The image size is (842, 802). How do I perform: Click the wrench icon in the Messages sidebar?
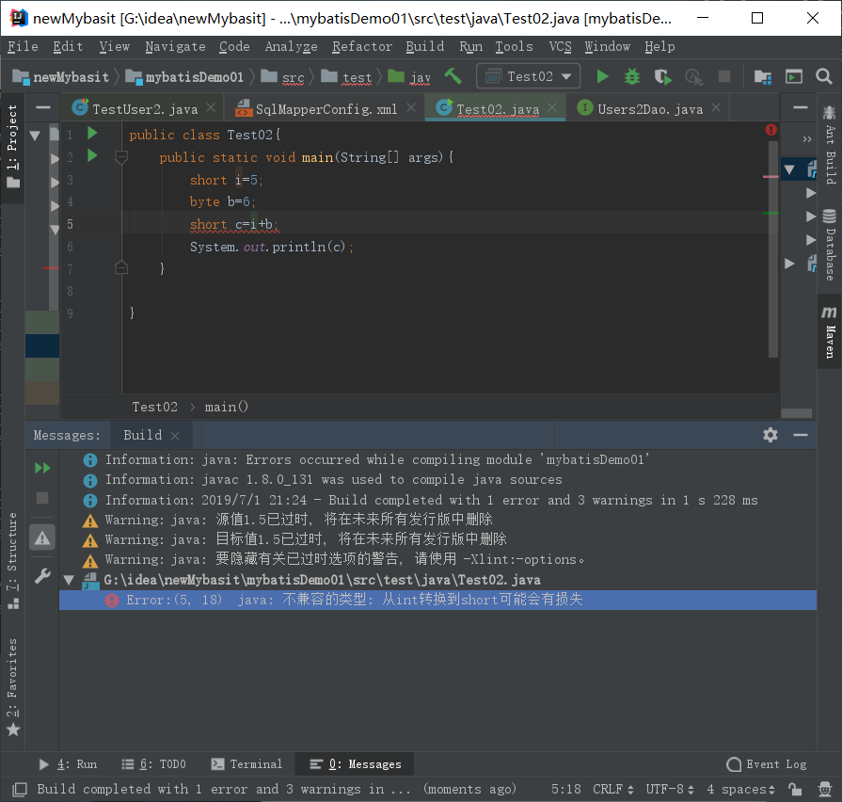[42, 576]
